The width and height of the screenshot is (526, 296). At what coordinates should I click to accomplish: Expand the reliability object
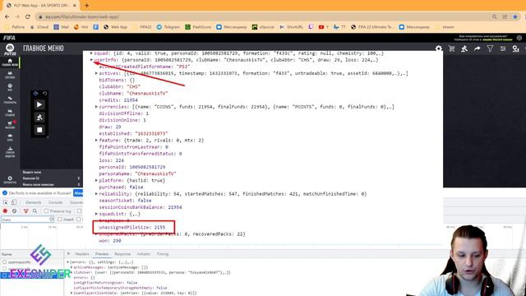tap(96, 194)
